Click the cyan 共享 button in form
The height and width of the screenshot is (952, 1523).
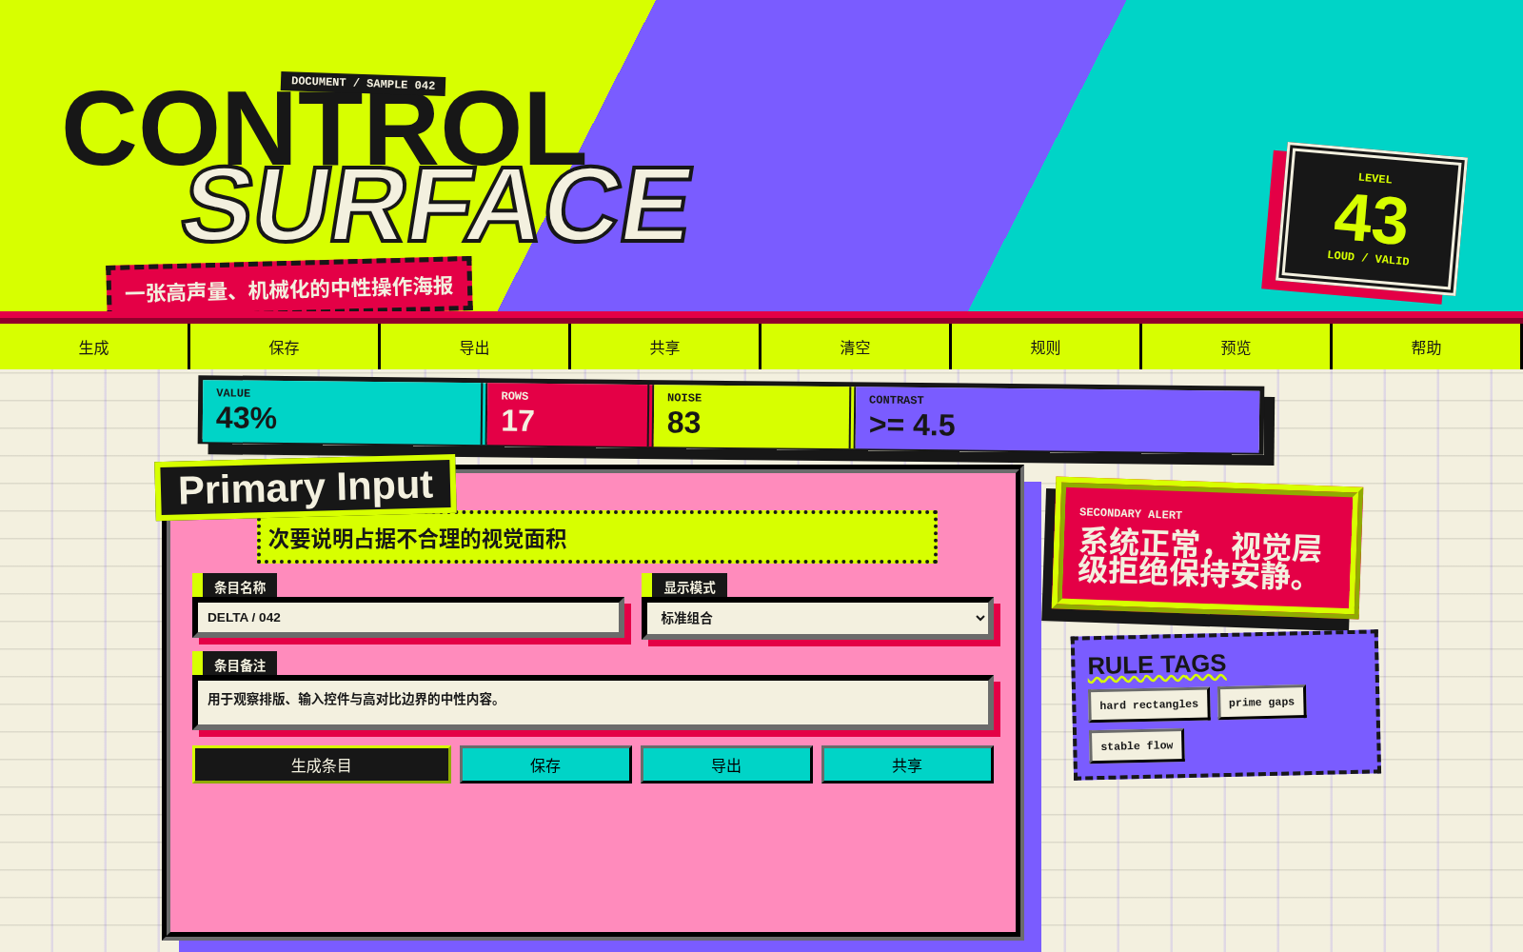tap(907, 764)
